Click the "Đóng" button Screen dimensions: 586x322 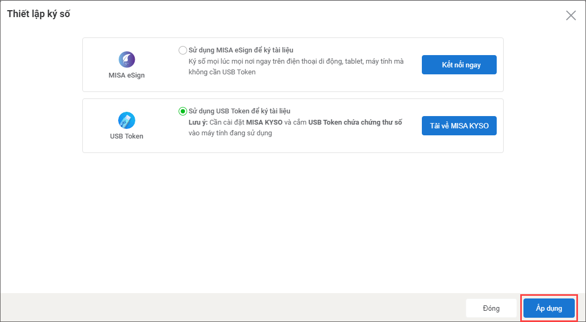point(491,308)
